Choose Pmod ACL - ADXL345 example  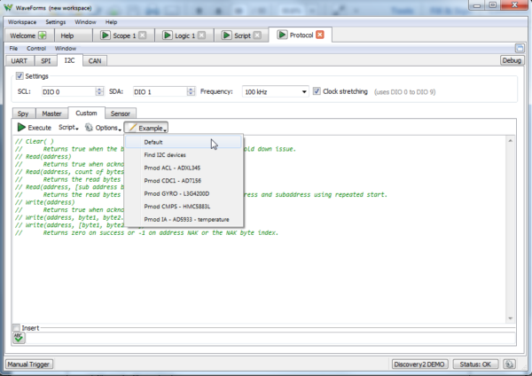coord(184,168)
